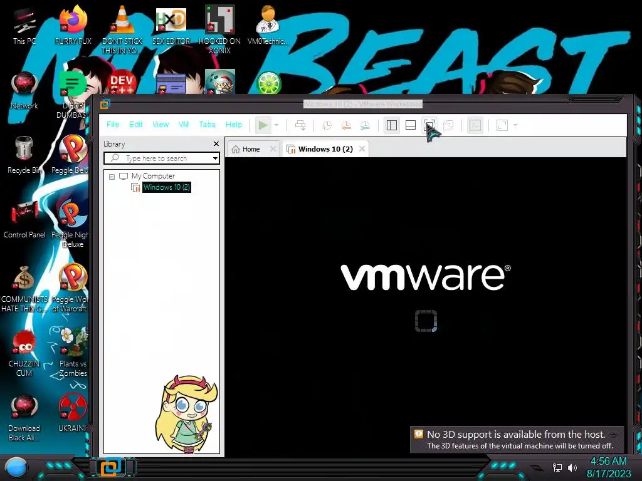Viewport: 642px width, 481px height.
Task: Open the View menu
Action: pyautogui.click(x=160, y=125)
